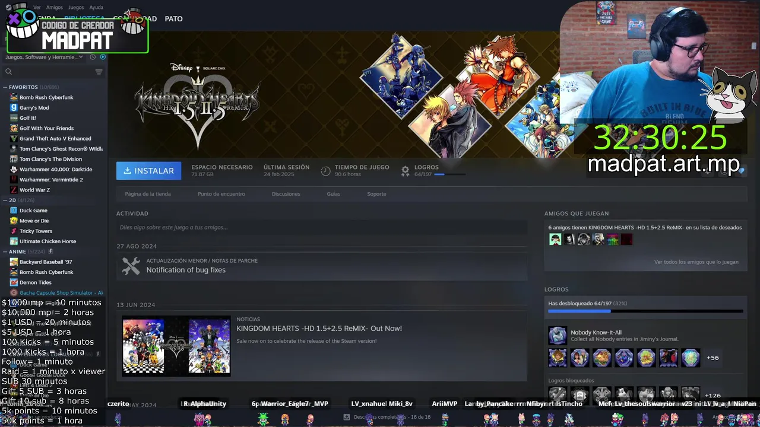760x427 pixels.
Task: Select Warhammer 40,000: Darktide icon
Action: (14, 169)
